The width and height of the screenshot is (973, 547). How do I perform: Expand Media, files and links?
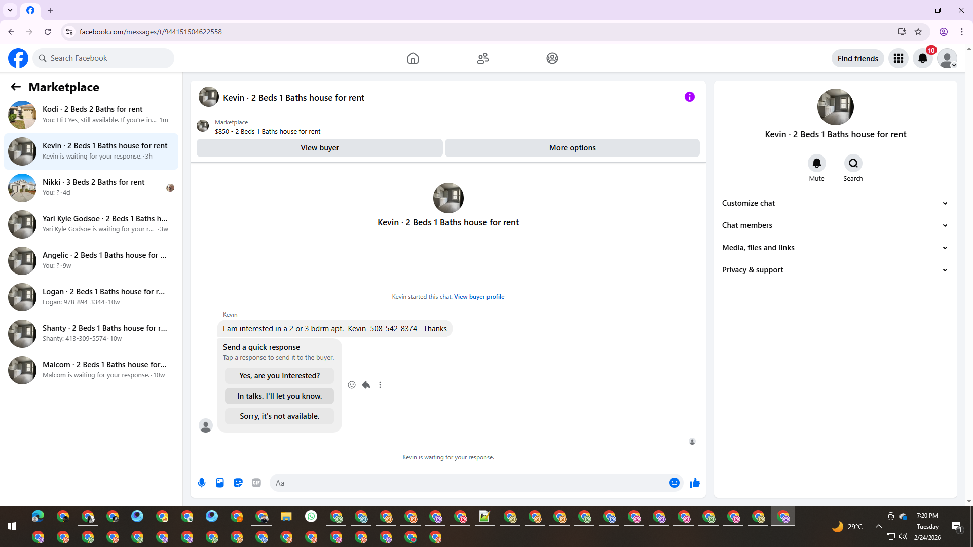pyautogui.click(x=835, y=248)
